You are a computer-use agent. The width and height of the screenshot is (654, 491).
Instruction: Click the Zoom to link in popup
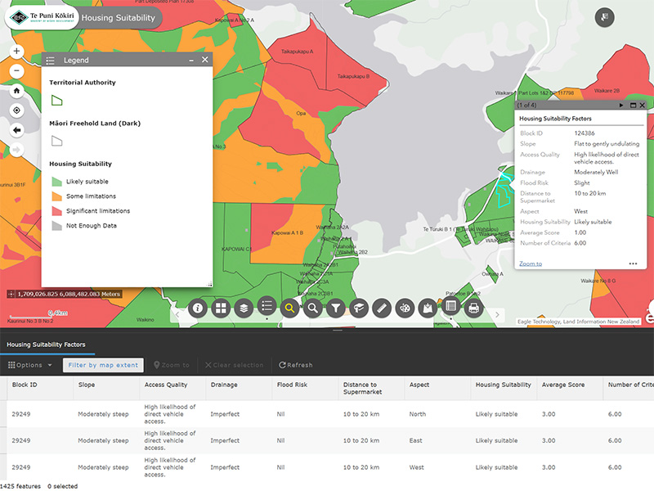531,264
